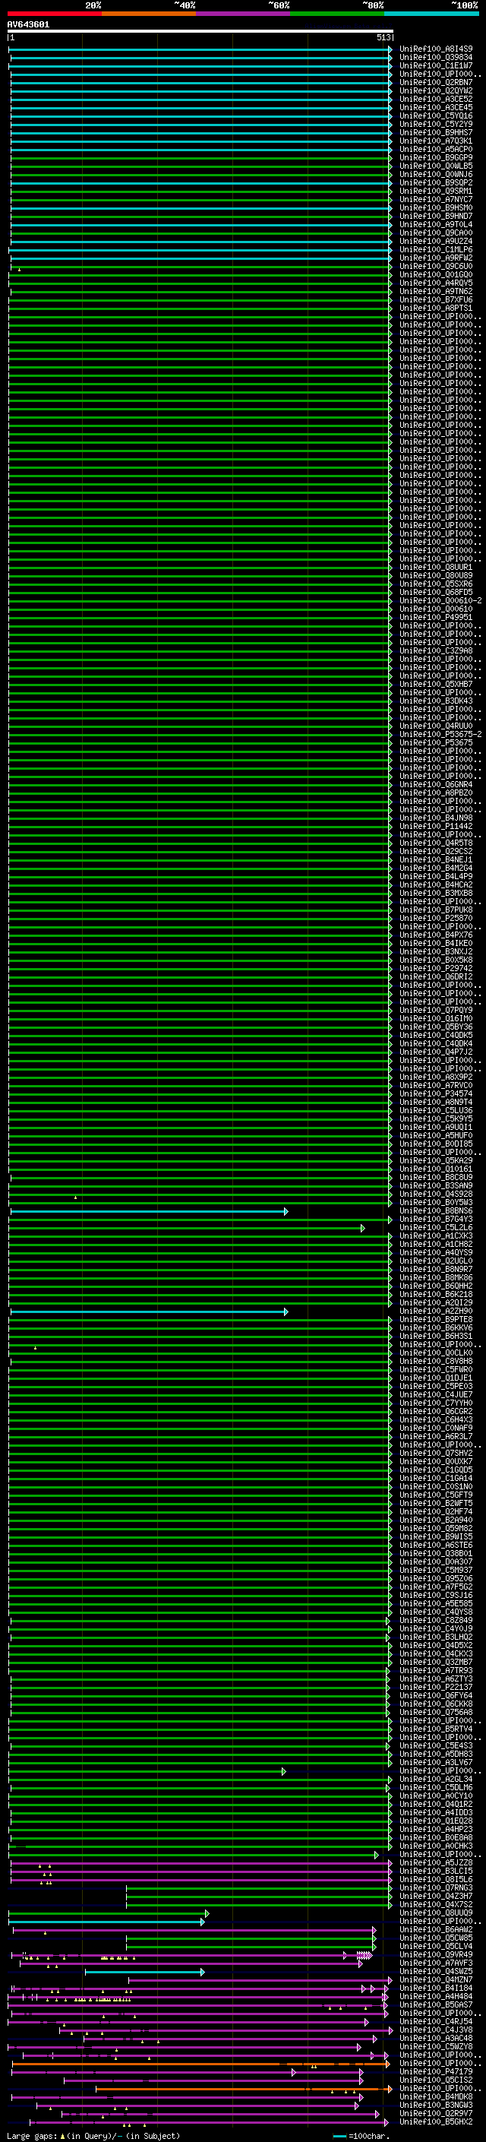This screenshot has width=486, height=2142.
Task: Click the short green bar for UniRef100_C5L2L6
Action: (187, 1228)
